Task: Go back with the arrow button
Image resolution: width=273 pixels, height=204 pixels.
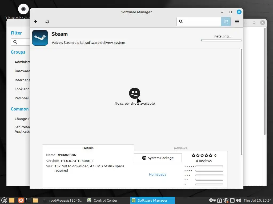Action: [x=36, y=22]
